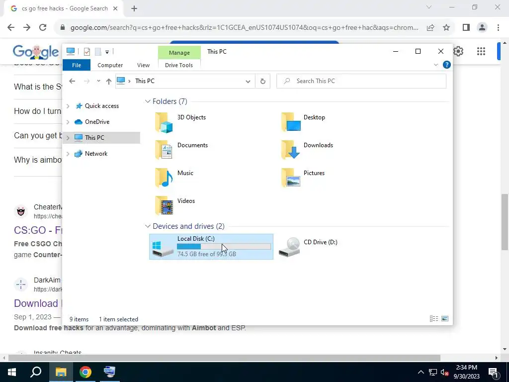This screenshot has height=382, width=509.
Task: Open Chrome side panel icon
Action: (x=466, y=28)
